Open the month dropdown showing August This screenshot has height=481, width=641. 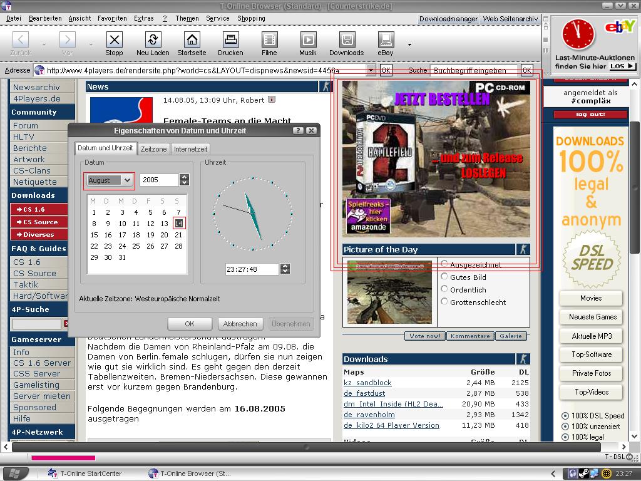109,180
